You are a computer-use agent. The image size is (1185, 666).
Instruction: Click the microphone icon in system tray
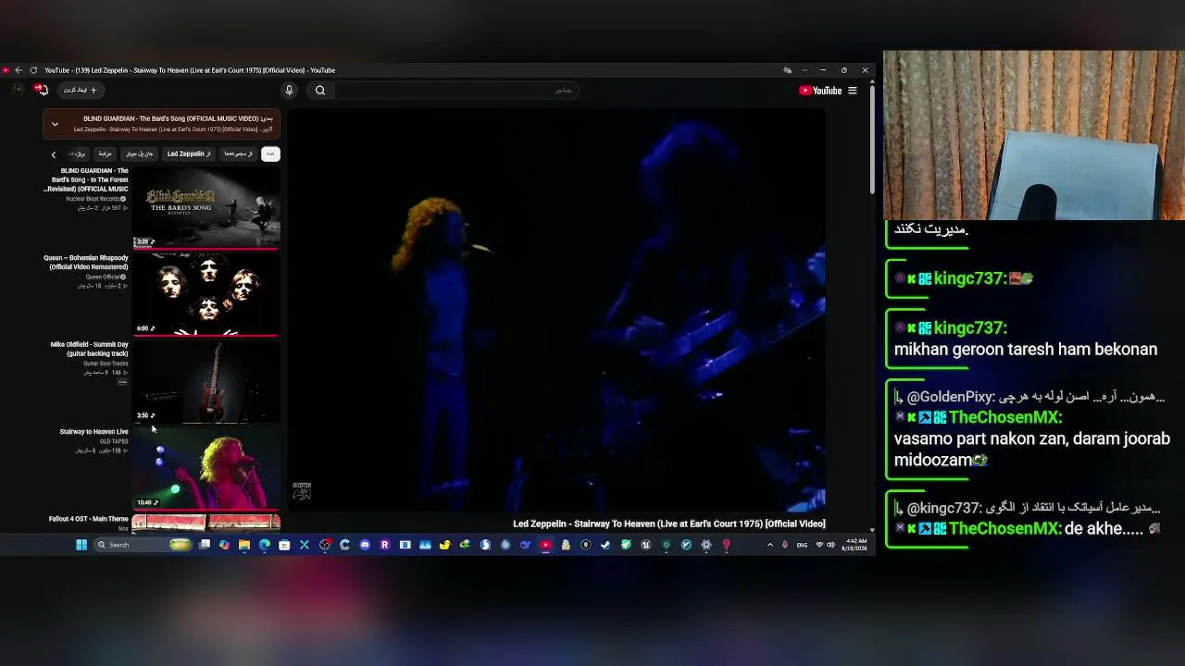[x=785, y=545]
